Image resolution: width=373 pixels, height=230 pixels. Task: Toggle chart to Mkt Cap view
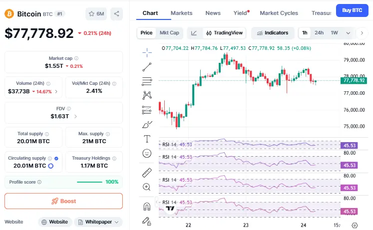169,33
